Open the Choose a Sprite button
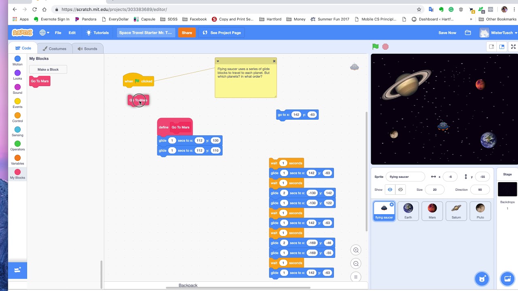518x291 pixels. point(482,278)
